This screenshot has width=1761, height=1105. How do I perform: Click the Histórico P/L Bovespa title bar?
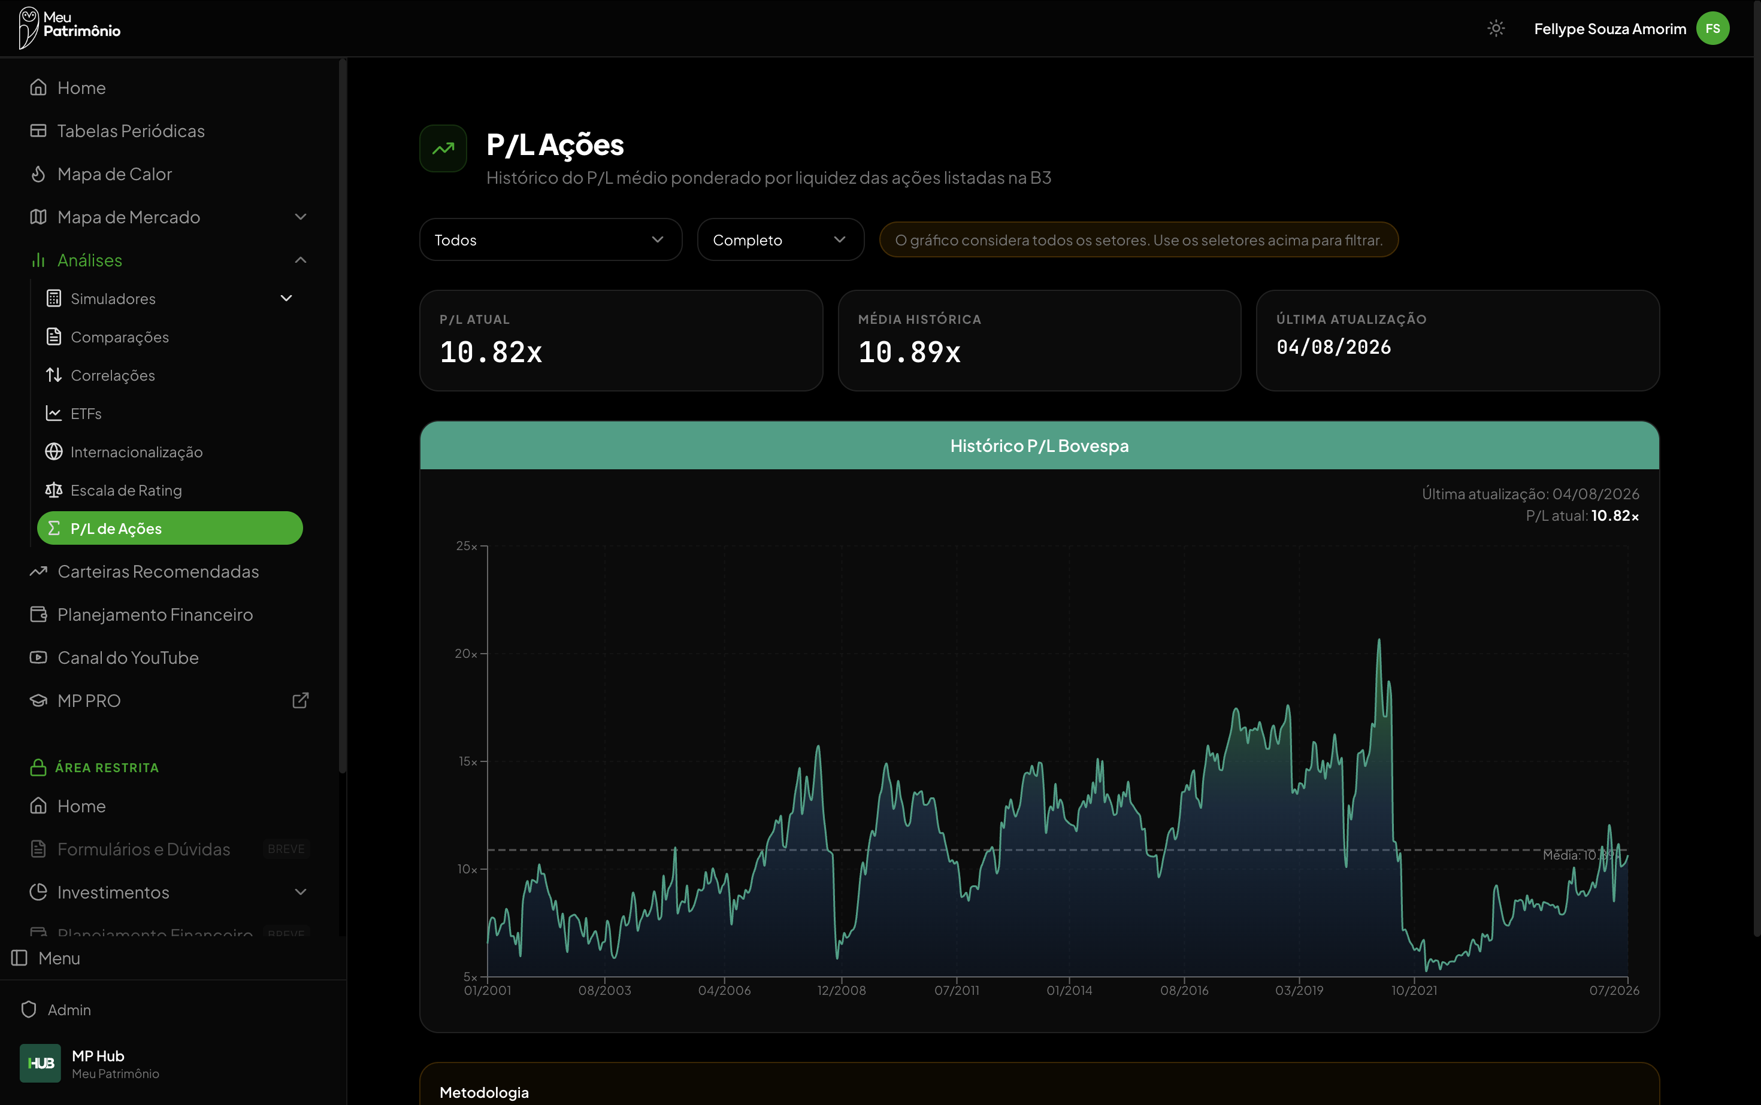coord(1039,445)
